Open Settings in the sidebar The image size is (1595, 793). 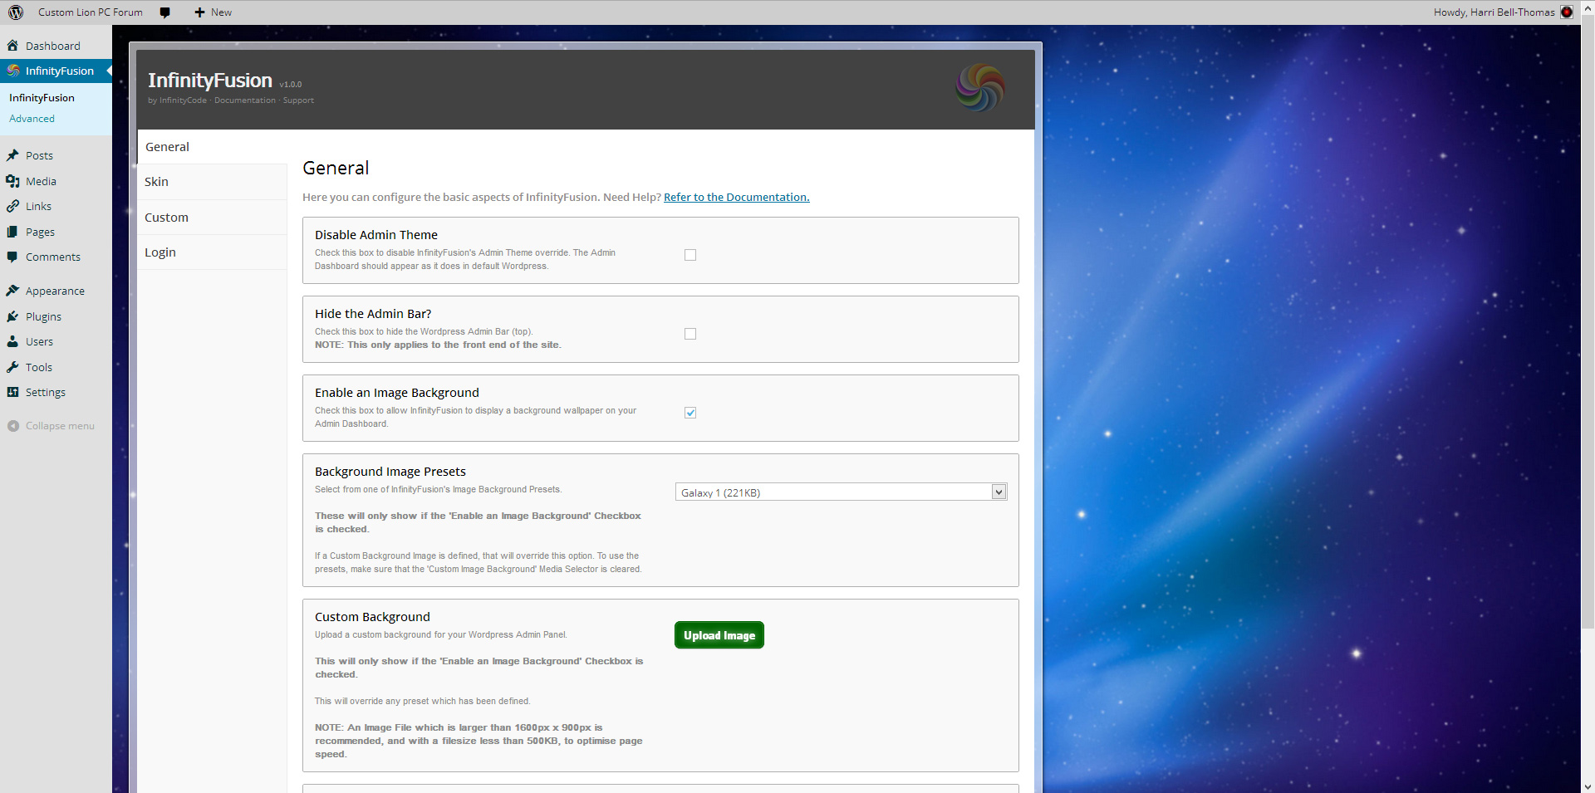46,392
